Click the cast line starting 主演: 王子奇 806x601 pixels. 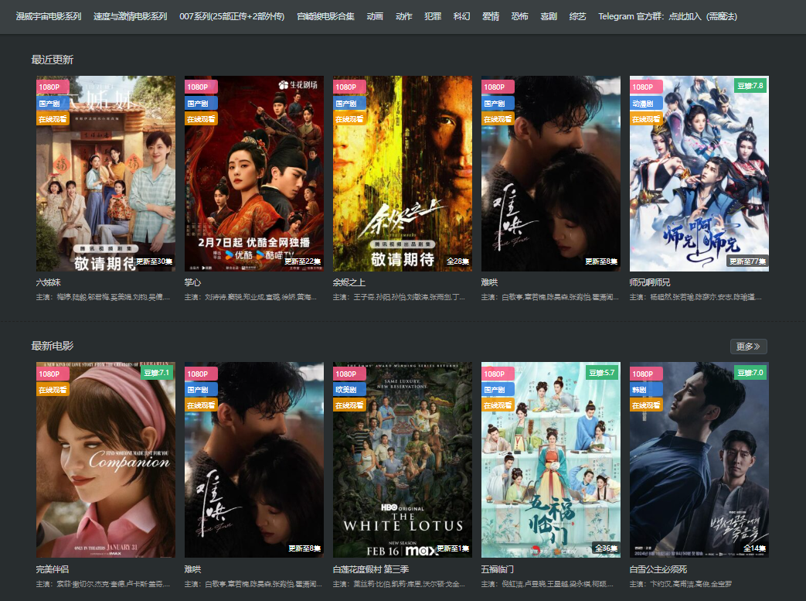click(x=399, y=297)
